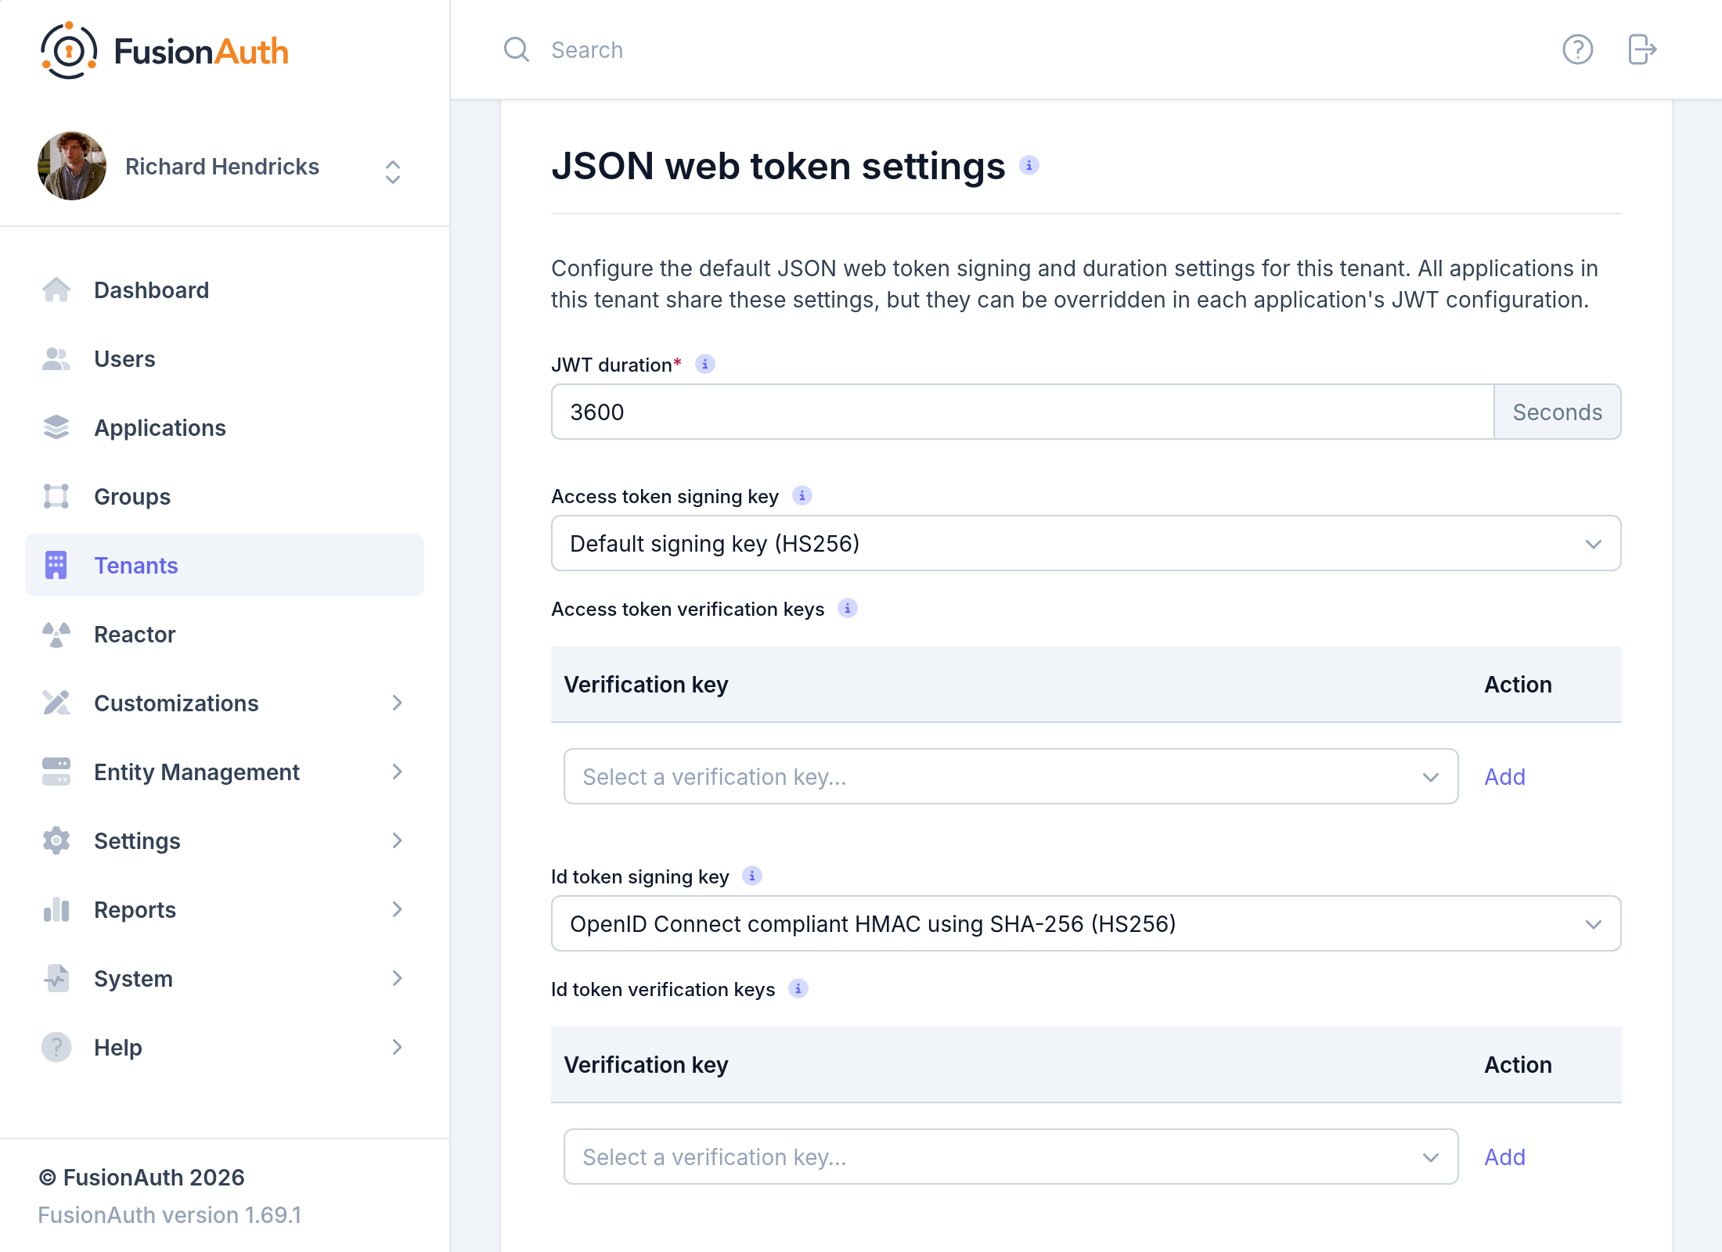Click Richard Hendricks avatar photo
The height and width of the screenshot is (1252, 1722).
tap(72, 166)
